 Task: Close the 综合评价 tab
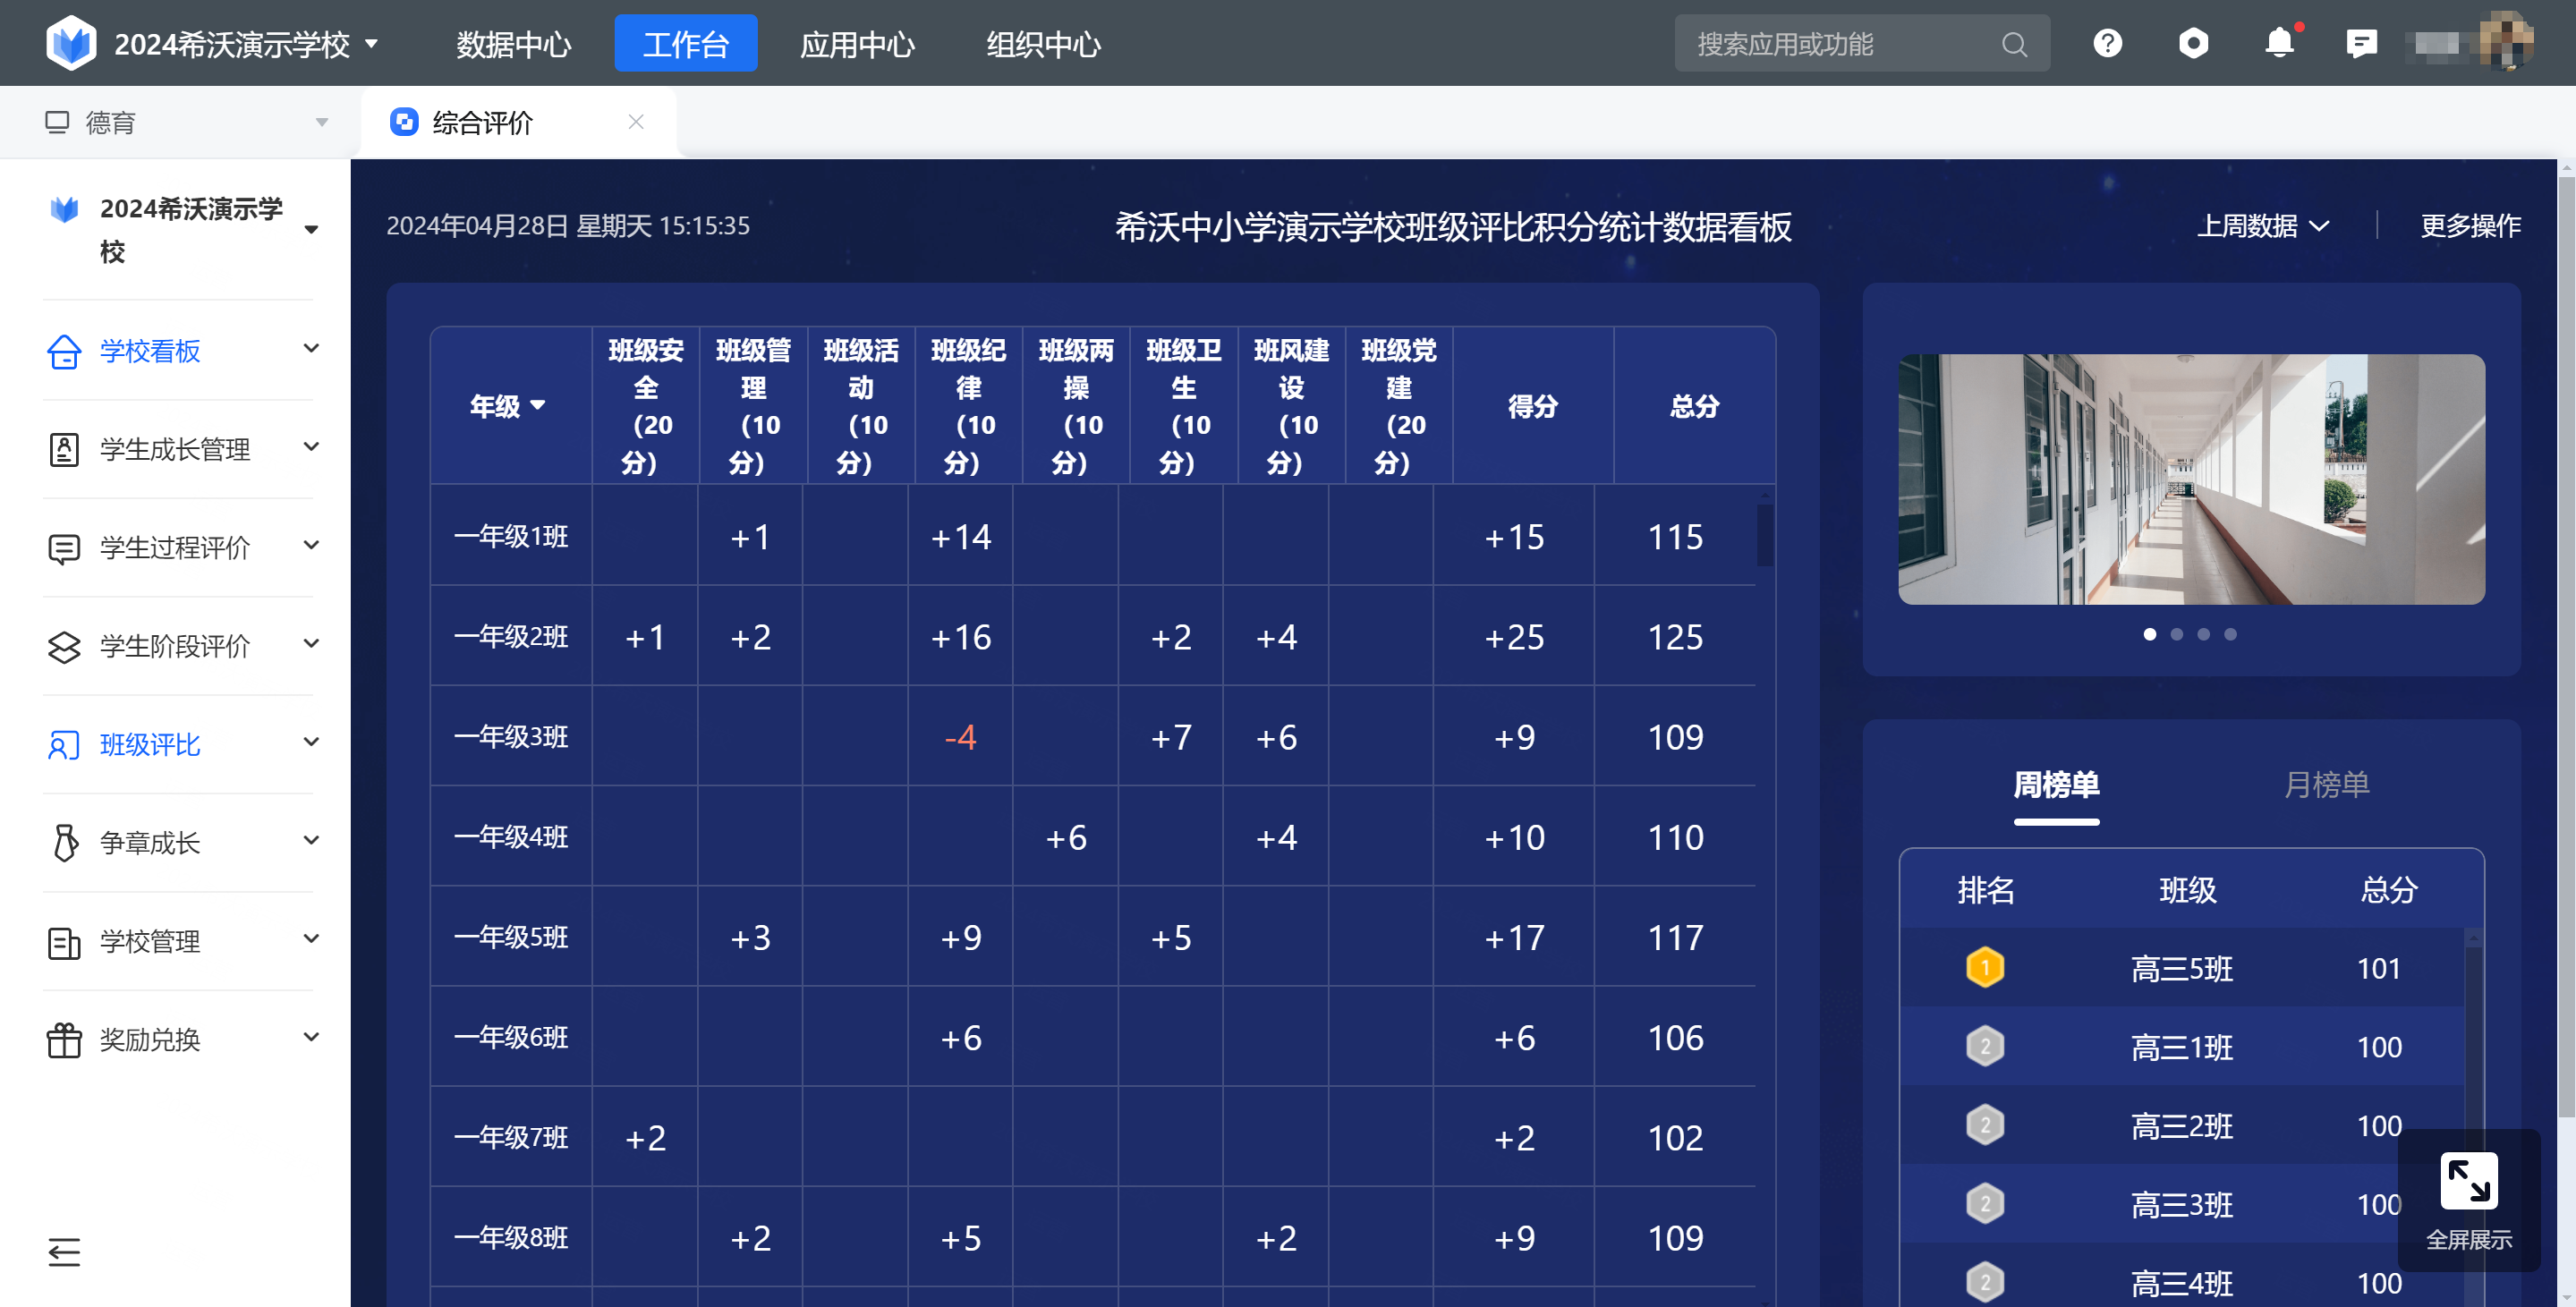636,121
